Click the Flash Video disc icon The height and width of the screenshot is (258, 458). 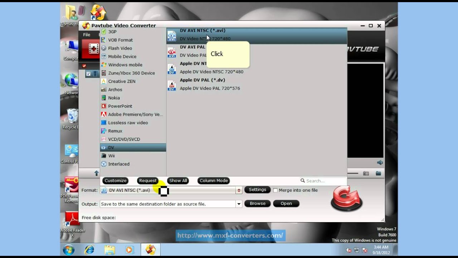(x=104, y=48)
